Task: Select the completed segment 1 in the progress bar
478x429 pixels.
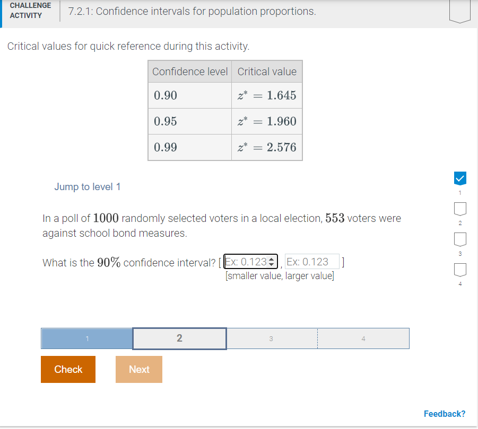Action: (x=86, y=338)
